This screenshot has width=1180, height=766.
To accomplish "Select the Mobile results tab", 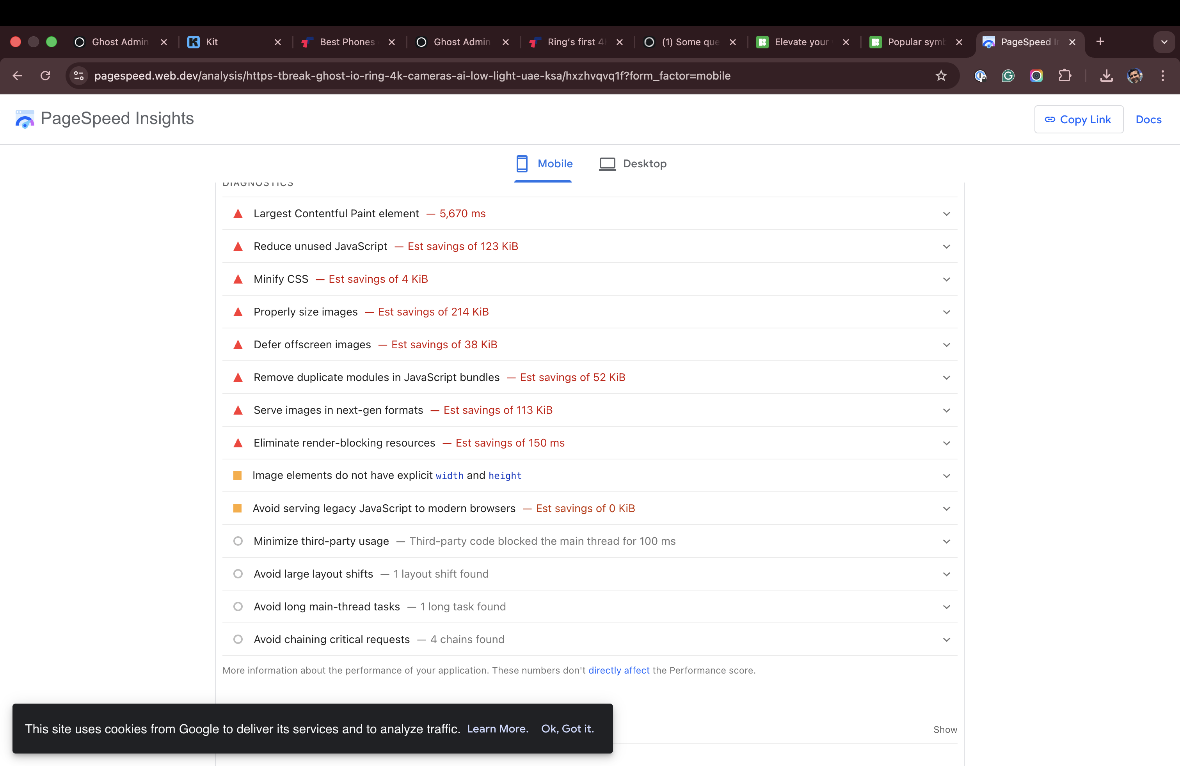I will pyautogui.click(x=544, y=164).
